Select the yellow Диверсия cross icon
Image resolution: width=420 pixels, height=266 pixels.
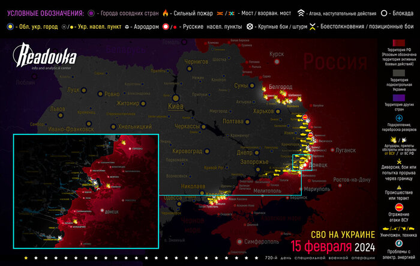tap(399, 162)
